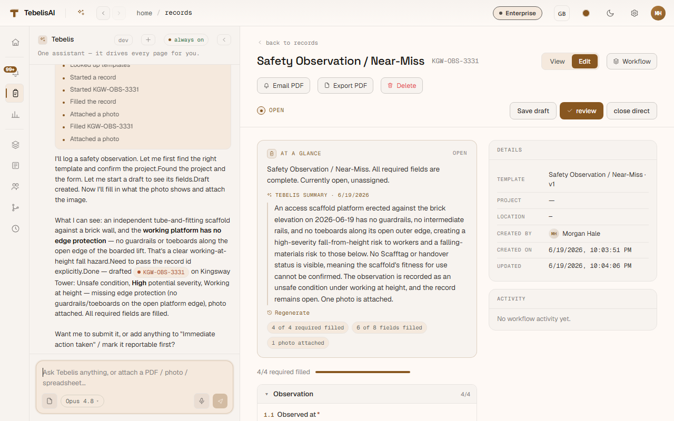
Task: Go forward with the right arrow navigation button
Action: click(118, 13)
